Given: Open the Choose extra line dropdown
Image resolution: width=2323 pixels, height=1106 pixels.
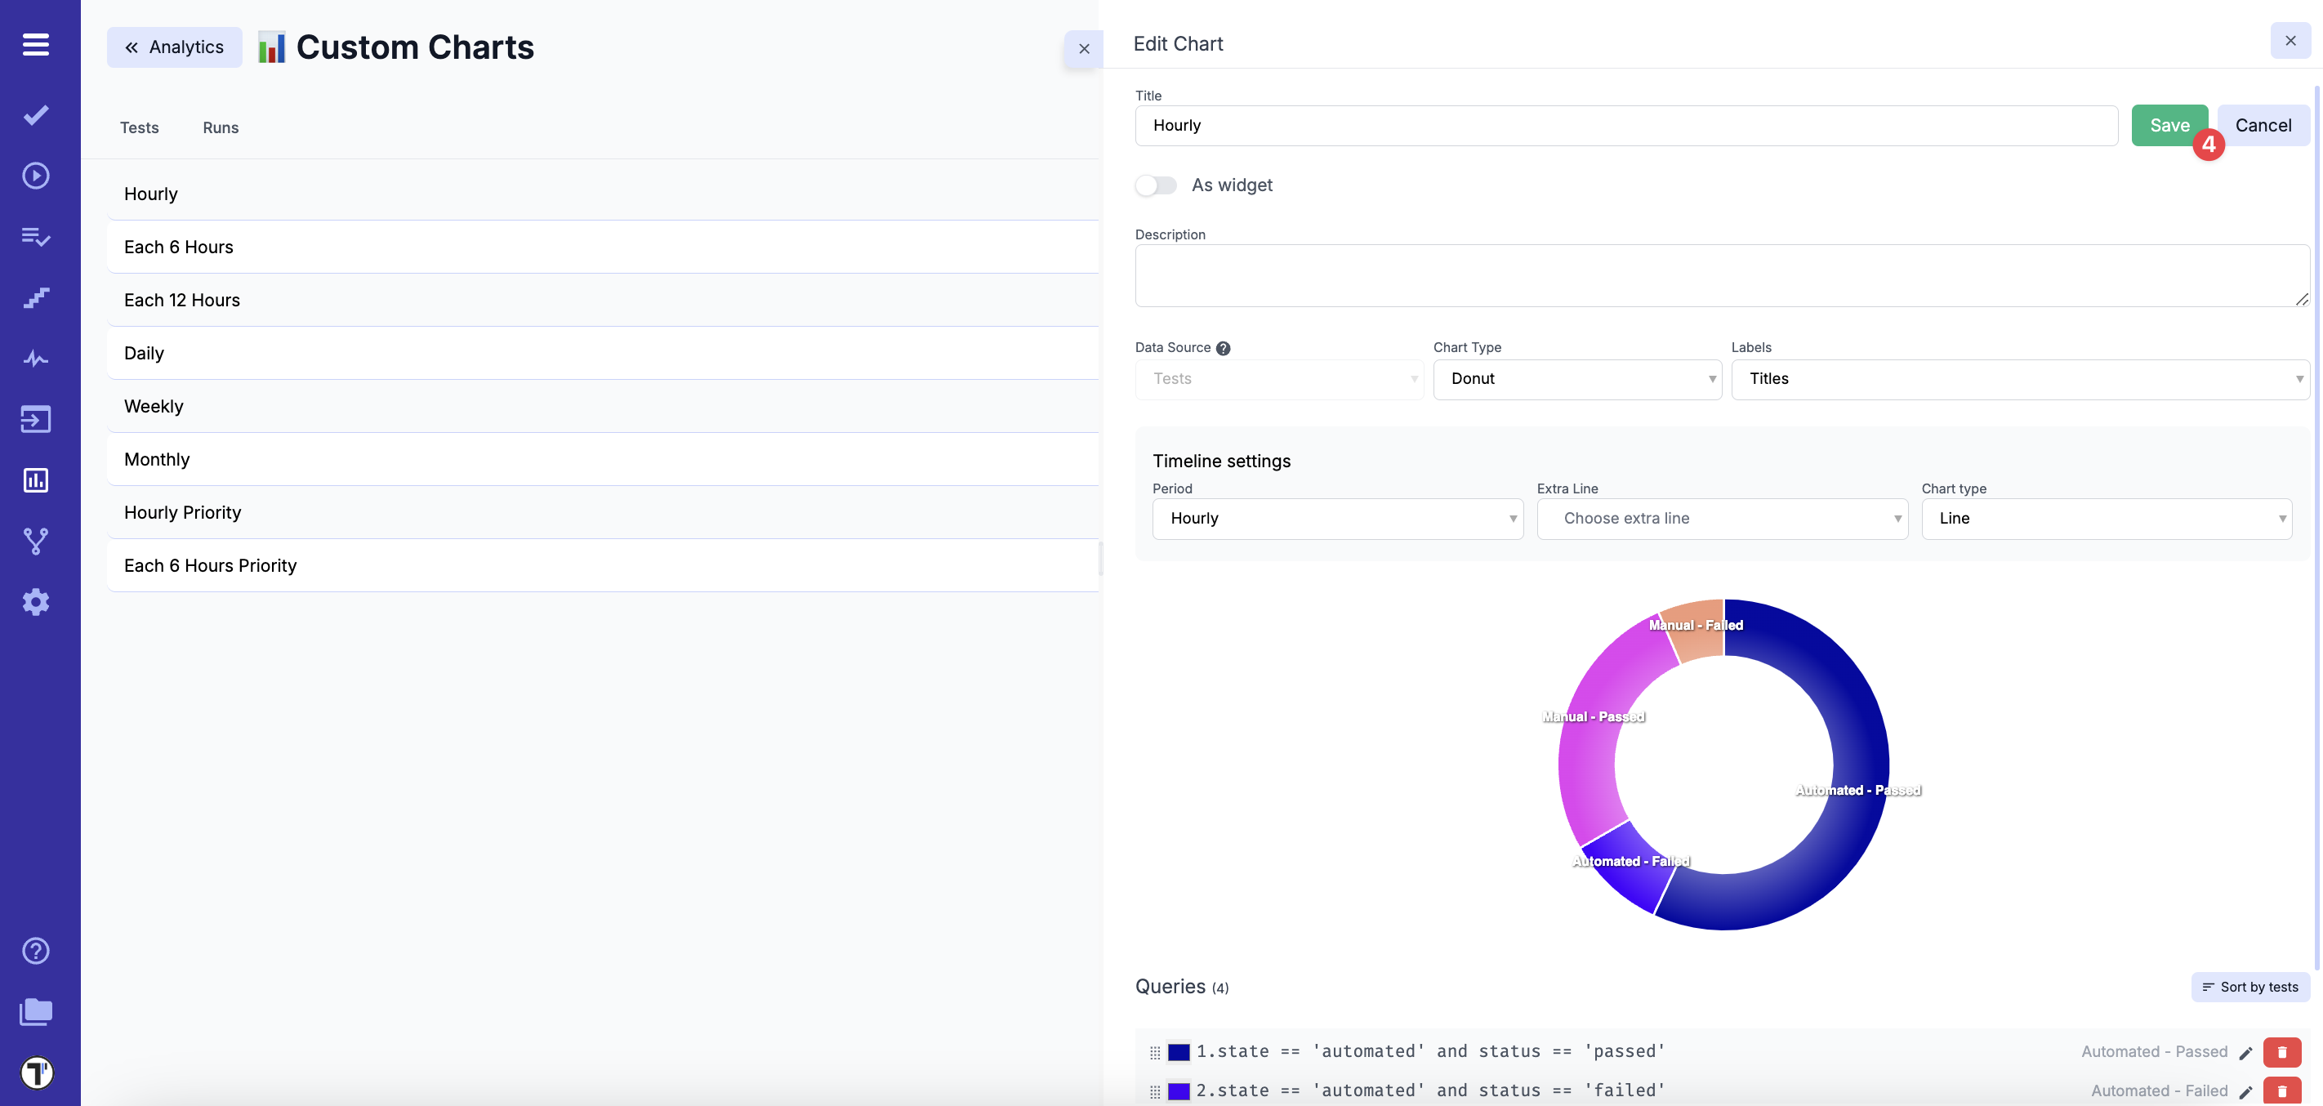Looking at the screenshot, I should tap(1722, 519).
